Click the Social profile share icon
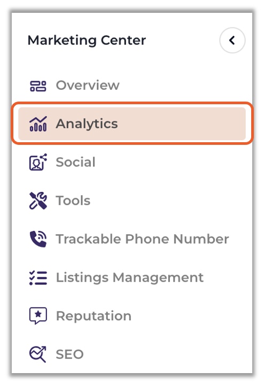 38,162
